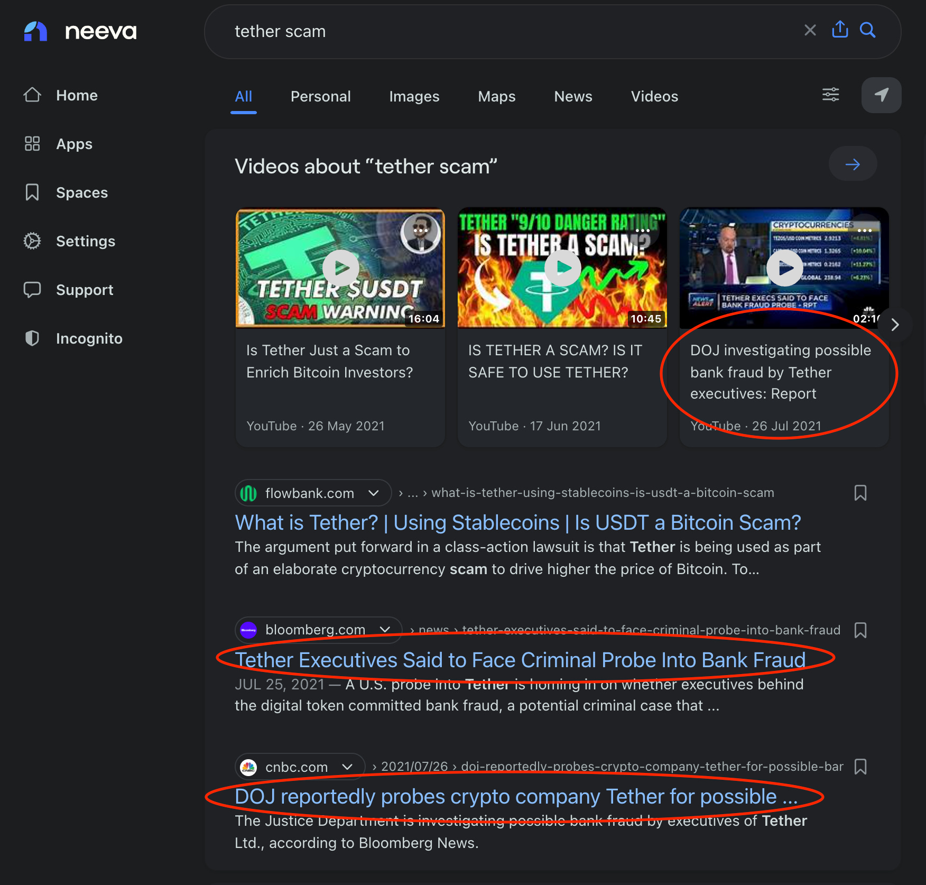Open 'Tether Executives Said to Face Criminal Probe' result
The width and height of the screenshot is (926, 885).
click(x=520, y=660)
